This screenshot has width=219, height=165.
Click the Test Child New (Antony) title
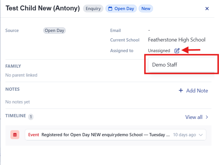(x=43, y=8)
